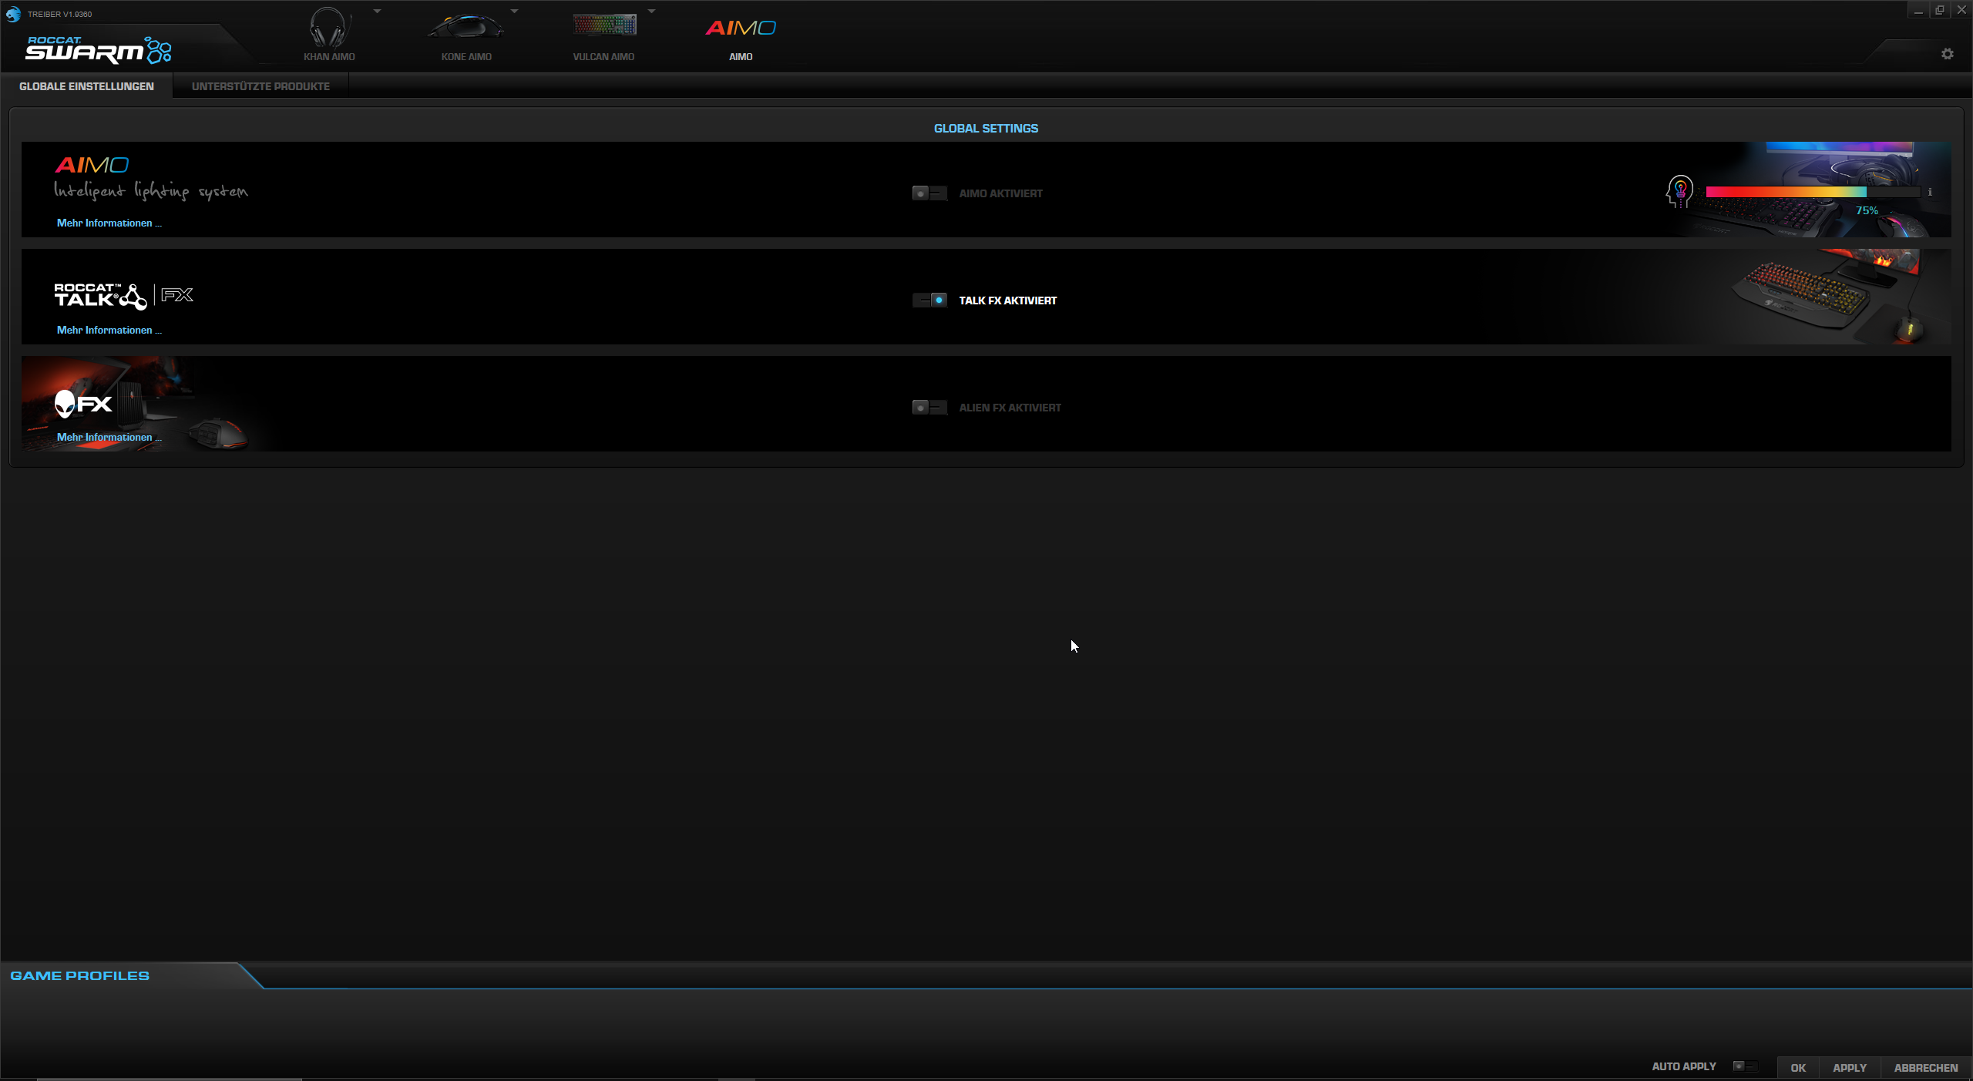The height and width of the screenshot is (1081, 1973).
Task: Click Mehr Informationen under Talk FX
Action: coord(109,331)
